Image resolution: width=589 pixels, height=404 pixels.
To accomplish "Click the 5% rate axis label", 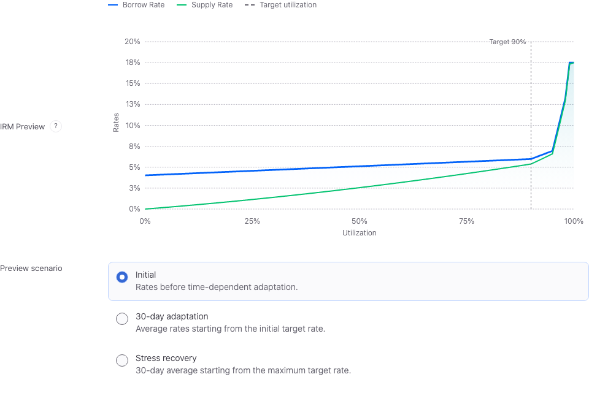I will (134, 167).
